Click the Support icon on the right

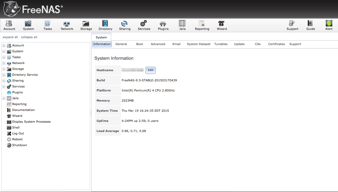(292, 25)
